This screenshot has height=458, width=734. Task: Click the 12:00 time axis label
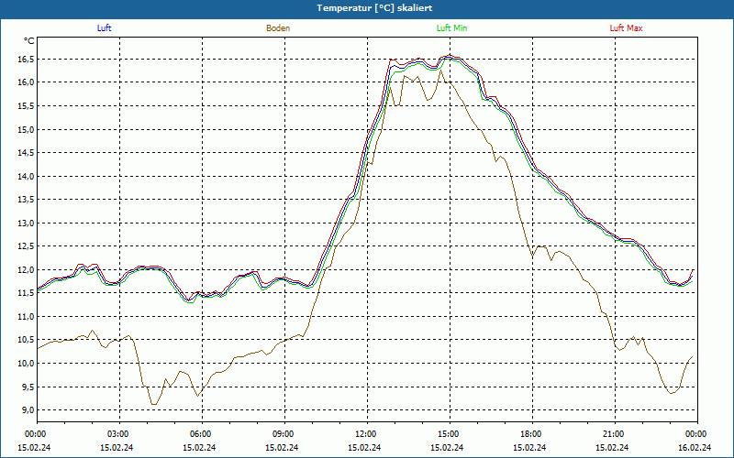point(367,434)
